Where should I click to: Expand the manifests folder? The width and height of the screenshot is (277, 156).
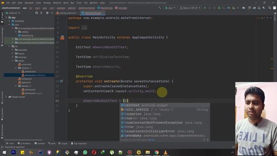(10, 21)
